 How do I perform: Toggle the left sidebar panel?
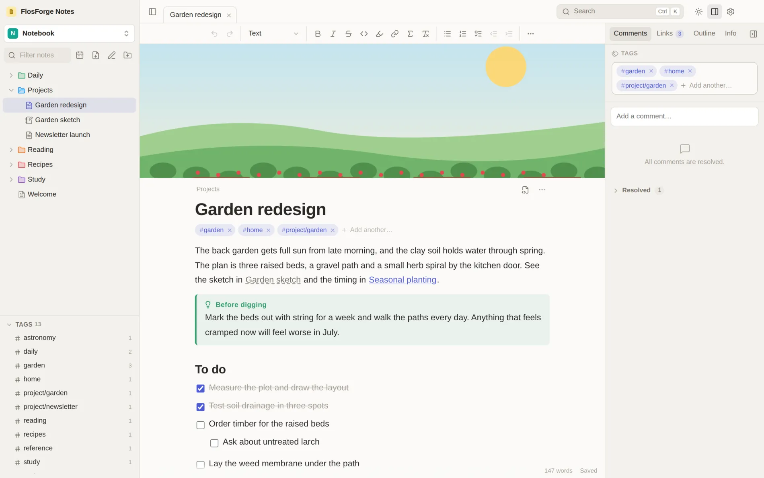(x=152, y=12)
